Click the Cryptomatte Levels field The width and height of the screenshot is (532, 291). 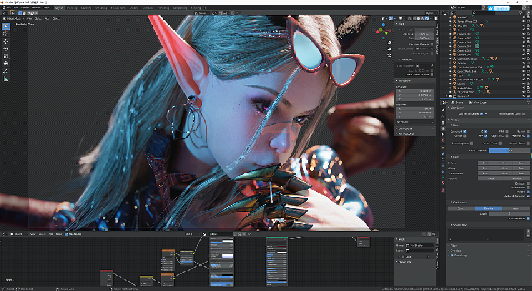510,213
